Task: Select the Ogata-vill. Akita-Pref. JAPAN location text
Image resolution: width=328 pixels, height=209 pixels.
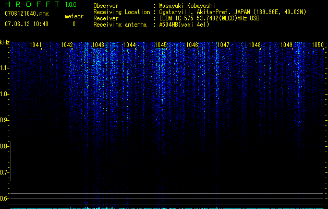Action: [x=233, y=12]
